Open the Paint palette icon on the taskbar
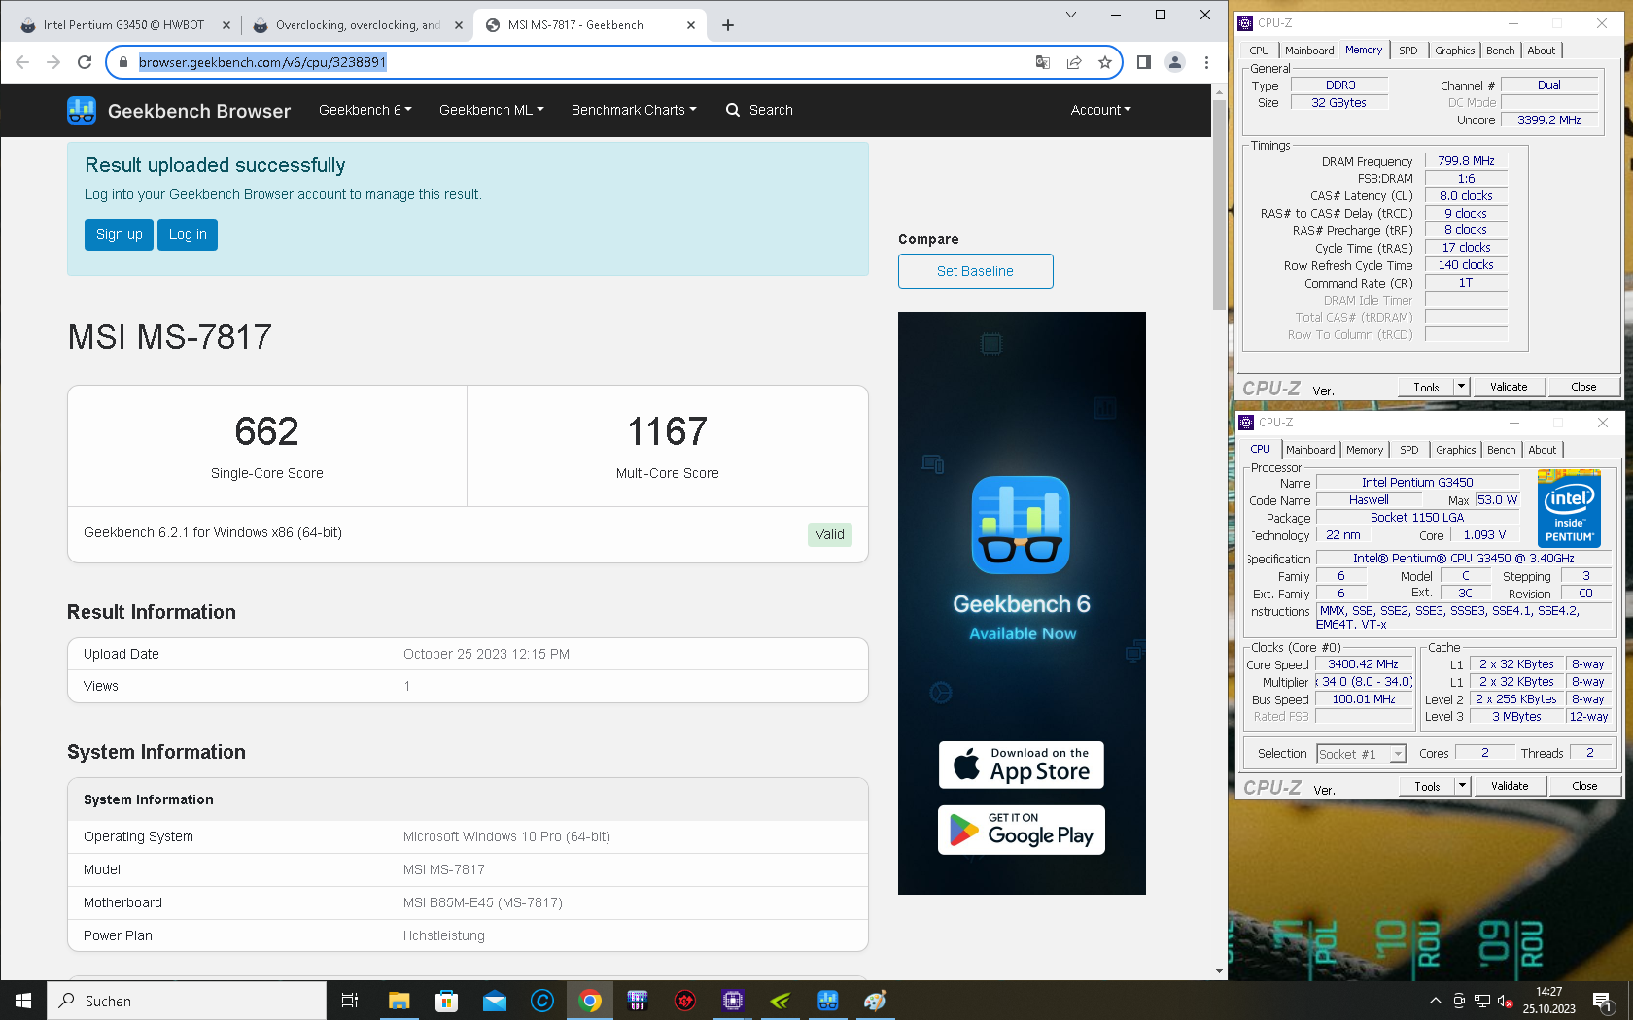Screen dimensions: 1633x1020 (x=875, y=1001)
